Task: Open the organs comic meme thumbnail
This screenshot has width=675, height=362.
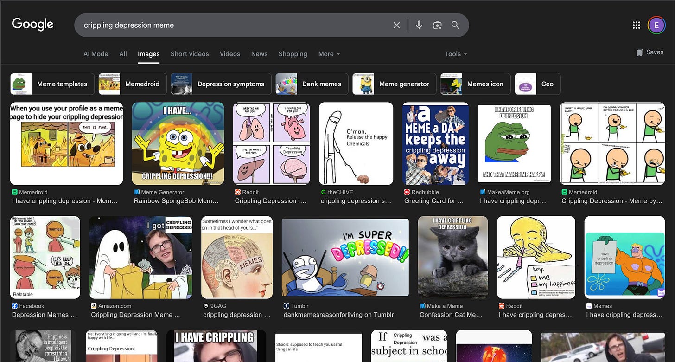Action: click(271, 144)
